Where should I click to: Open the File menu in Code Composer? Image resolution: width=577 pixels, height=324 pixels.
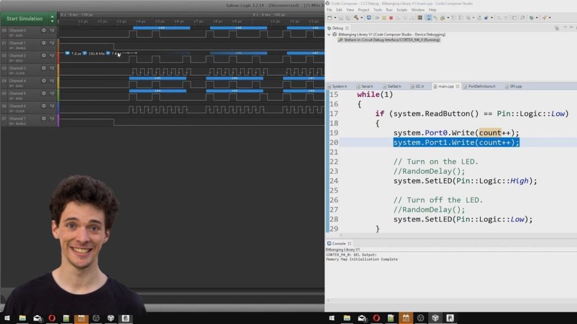pyautogui.click(x=329, y=10)
